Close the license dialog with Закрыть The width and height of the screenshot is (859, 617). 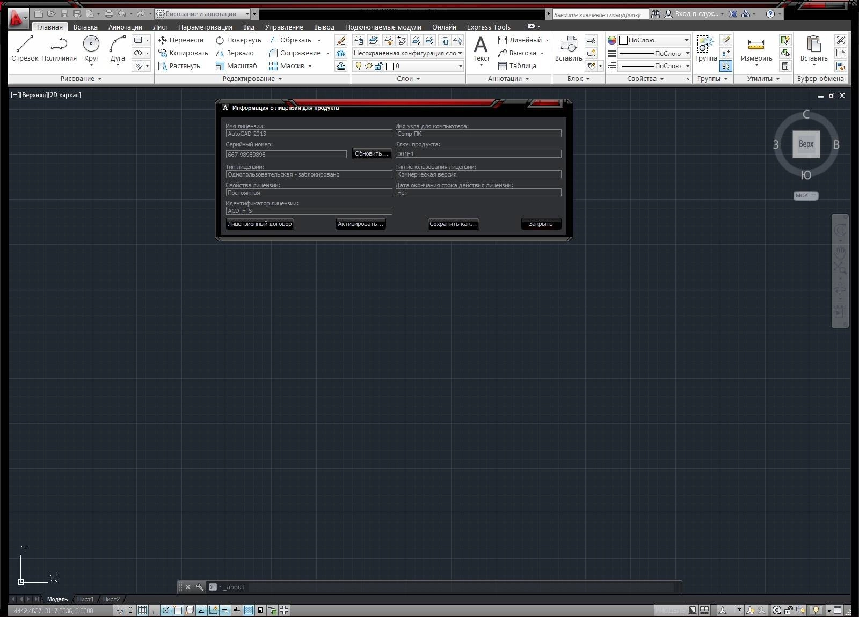click(x=541, y=224)
